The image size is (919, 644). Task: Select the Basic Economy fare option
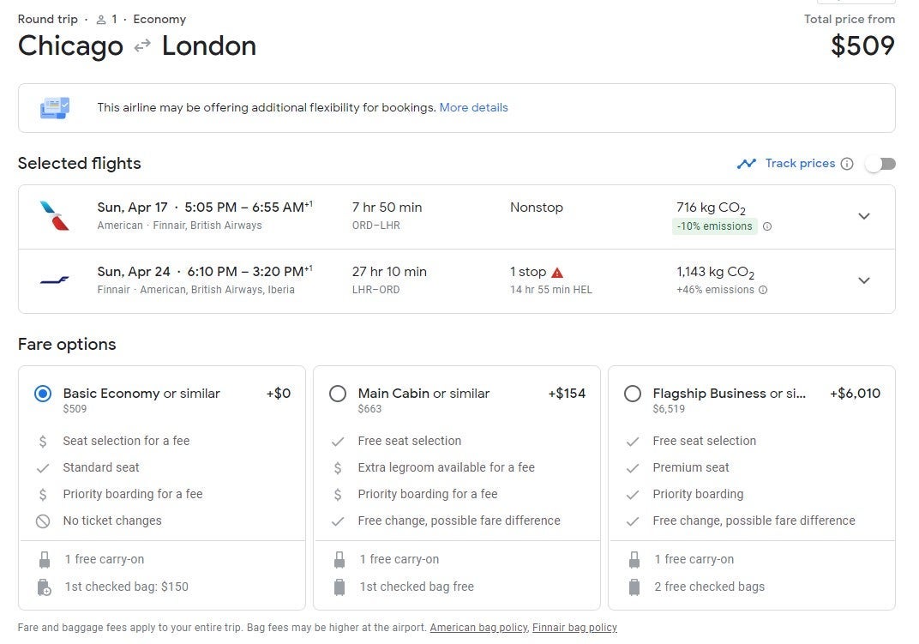[43, 394]
